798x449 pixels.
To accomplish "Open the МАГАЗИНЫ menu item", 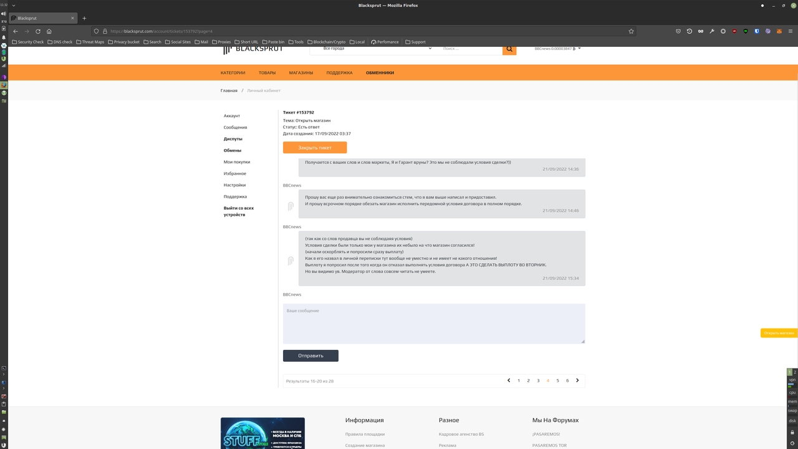I will (x=301, y=73).
